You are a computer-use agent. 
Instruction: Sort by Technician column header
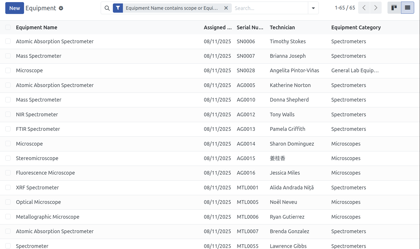[x=282, y=27]
